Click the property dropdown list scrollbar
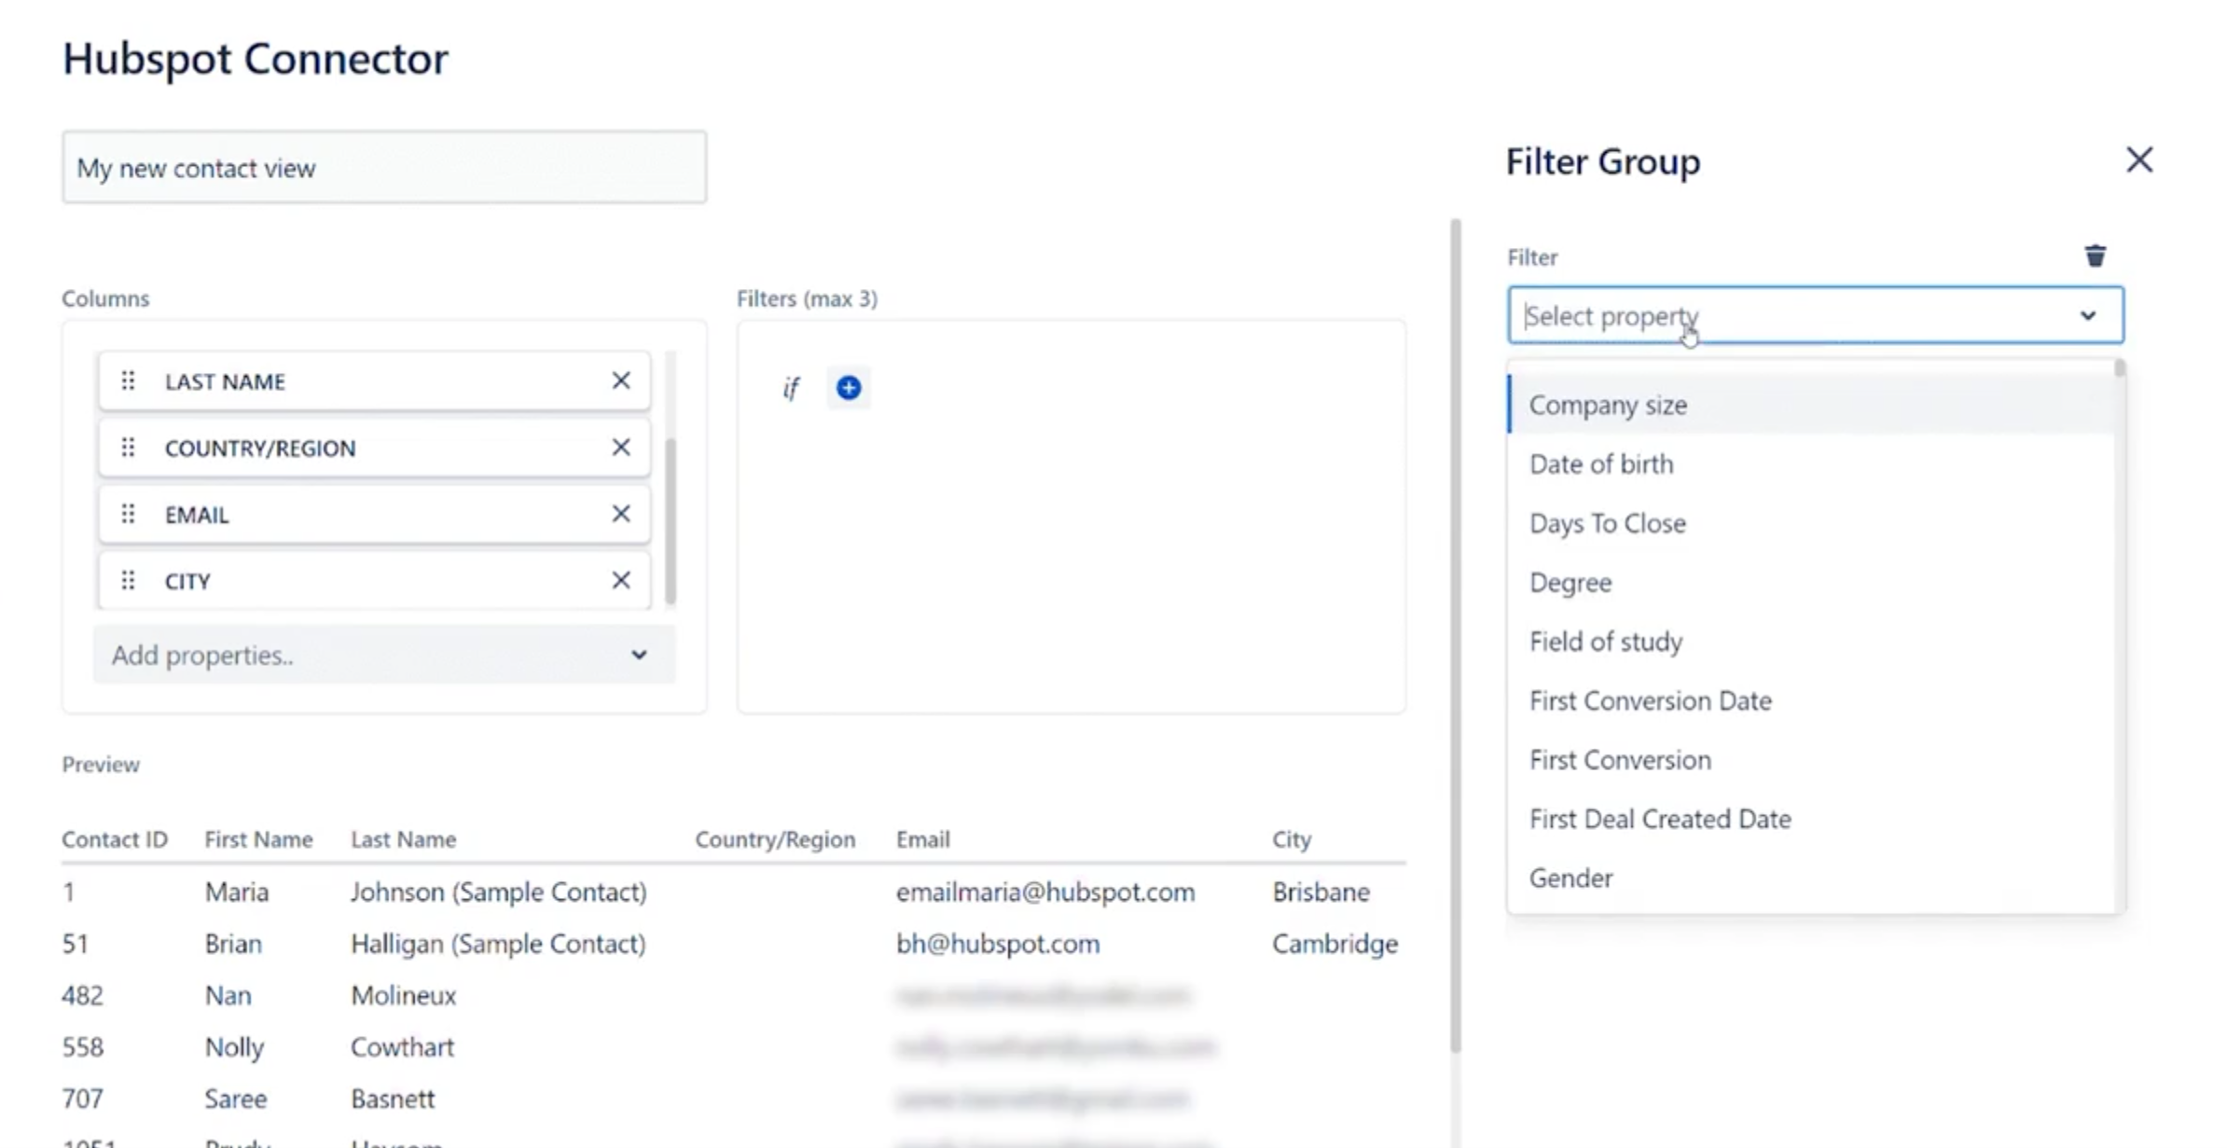 tap(2119, 369)
